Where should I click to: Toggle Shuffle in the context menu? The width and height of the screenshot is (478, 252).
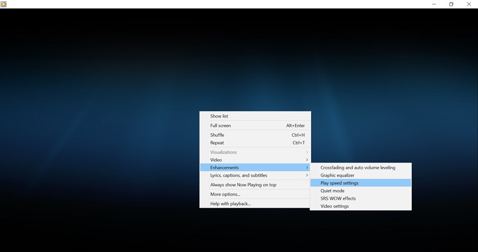click(x=255, y=135)
